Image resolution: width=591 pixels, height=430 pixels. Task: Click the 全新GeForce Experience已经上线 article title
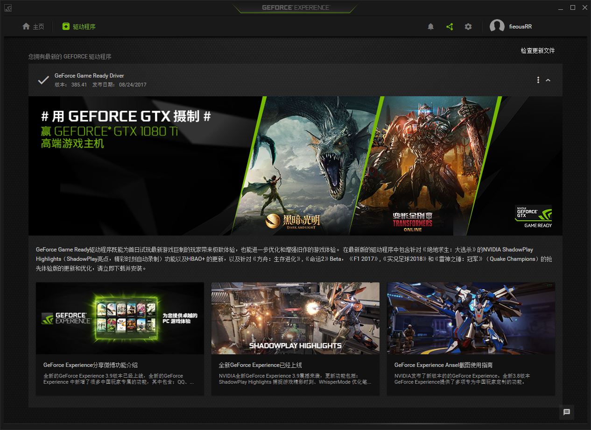pos(260,365)
